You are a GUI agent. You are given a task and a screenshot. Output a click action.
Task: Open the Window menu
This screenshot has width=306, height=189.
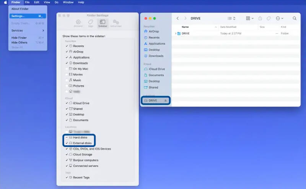68,2
